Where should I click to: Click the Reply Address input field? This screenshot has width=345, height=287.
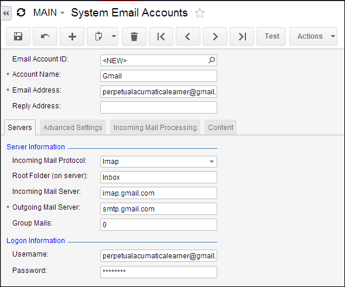159,107
